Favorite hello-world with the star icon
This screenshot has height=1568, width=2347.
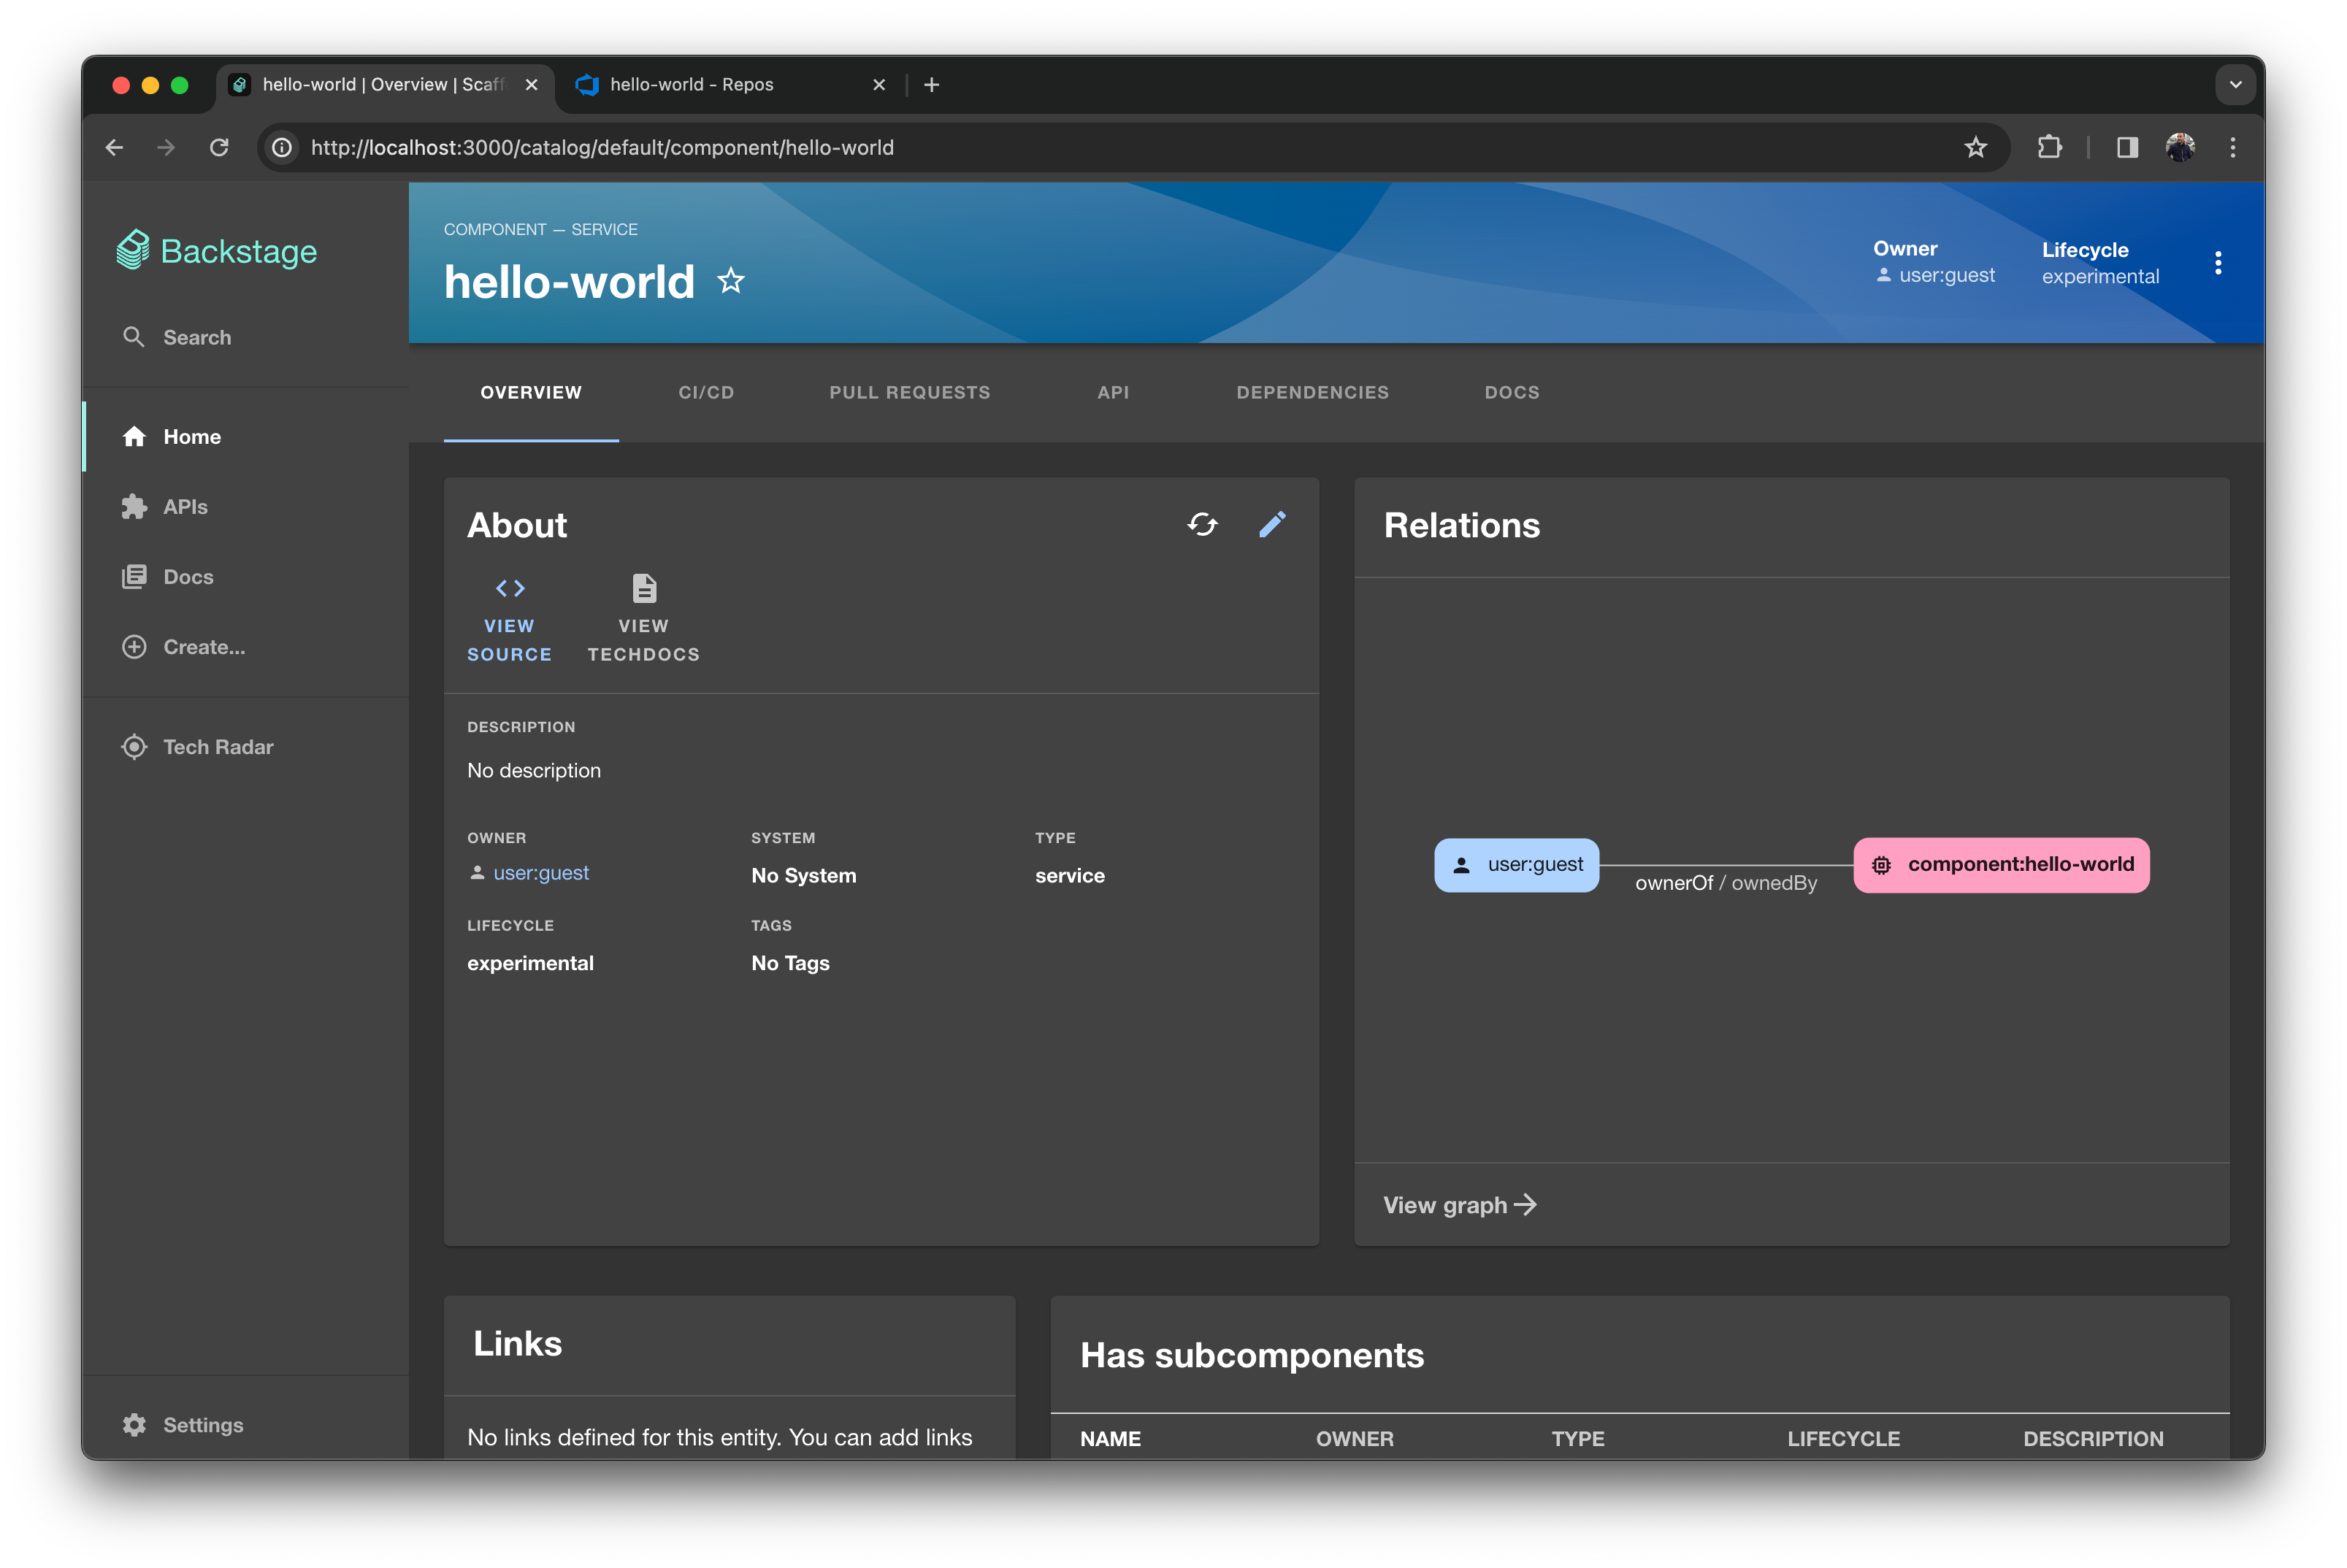tap(731, 281)
